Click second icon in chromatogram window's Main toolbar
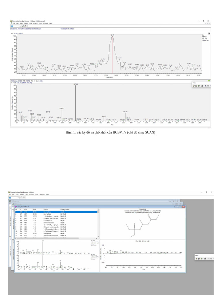The height and width of the screenshot is (295, 221). coord(196,86)
